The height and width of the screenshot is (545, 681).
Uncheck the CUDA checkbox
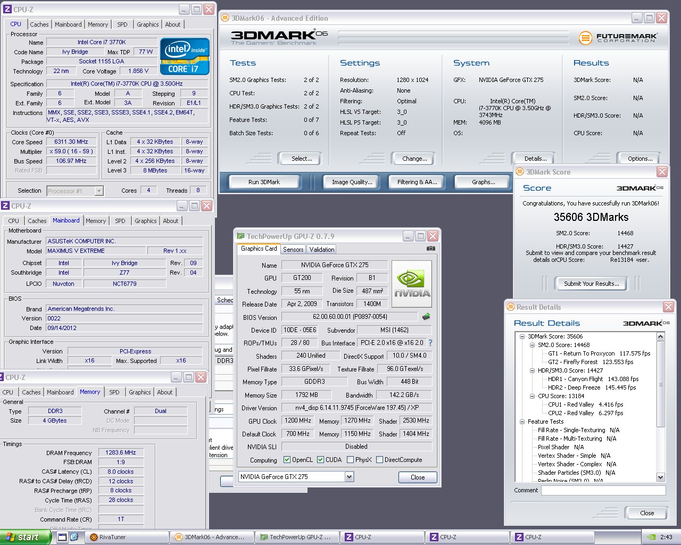coord(321,460)
